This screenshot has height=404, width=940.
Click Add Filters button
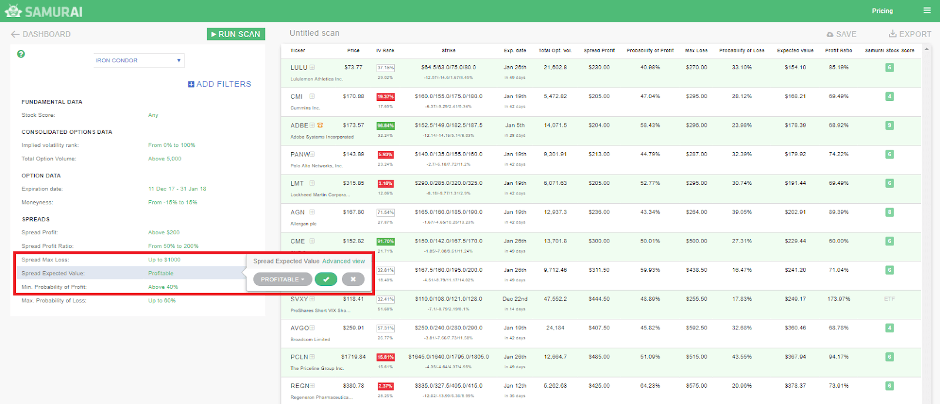pos(220,84)
